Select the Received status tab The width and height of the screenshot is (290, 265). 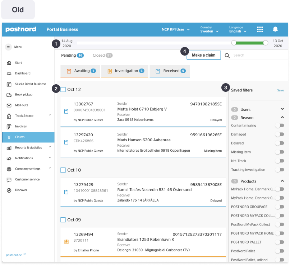coord(170,71)
